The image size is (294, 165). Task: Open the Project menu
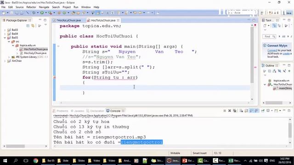67,7
